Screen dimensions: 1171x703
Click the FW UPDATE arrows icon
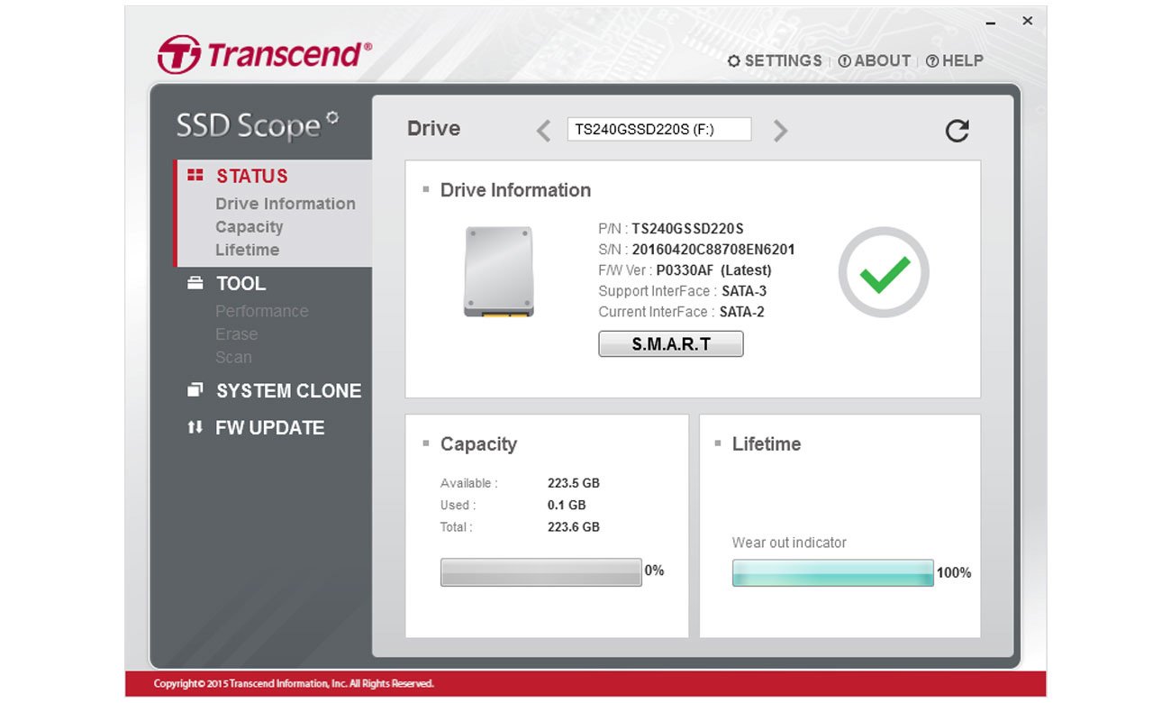point(195,427)
